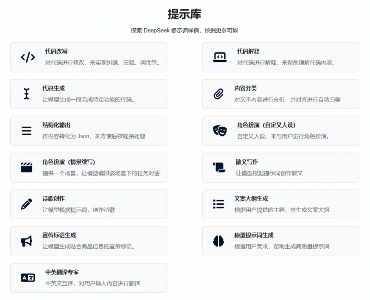
Task: Select the list icon for 结构化输出
Action: (x=27, y=131)
